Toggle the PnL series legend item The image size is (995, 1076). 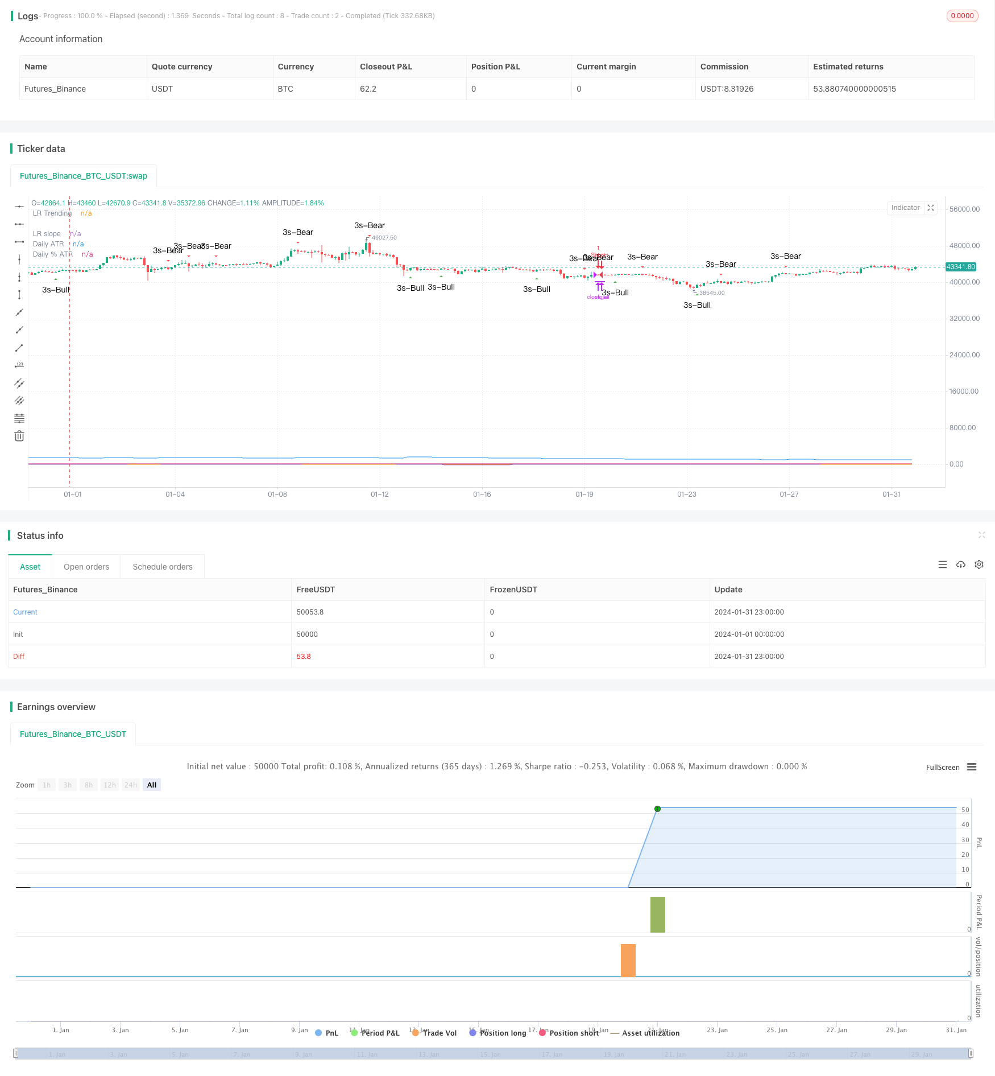pos(327,1033)
